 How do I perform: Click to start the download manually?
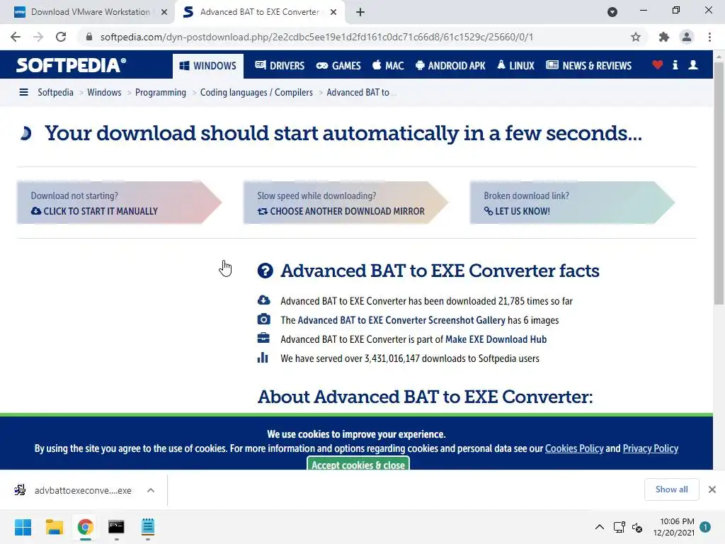119,203
